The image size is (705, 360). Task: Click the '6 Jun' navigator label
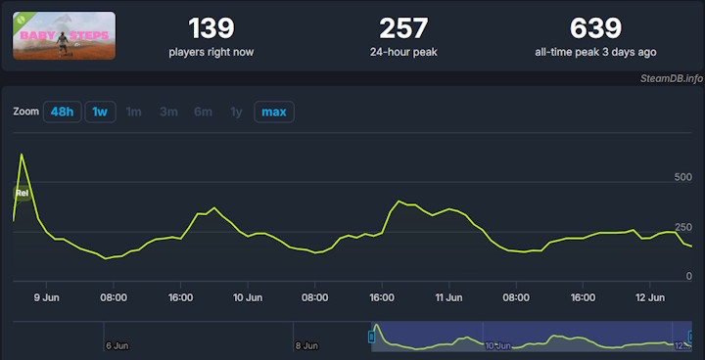tap(117, 346)
